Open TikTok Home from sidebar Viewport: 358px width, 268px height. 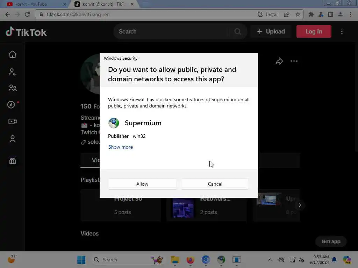tap(13, 54)
